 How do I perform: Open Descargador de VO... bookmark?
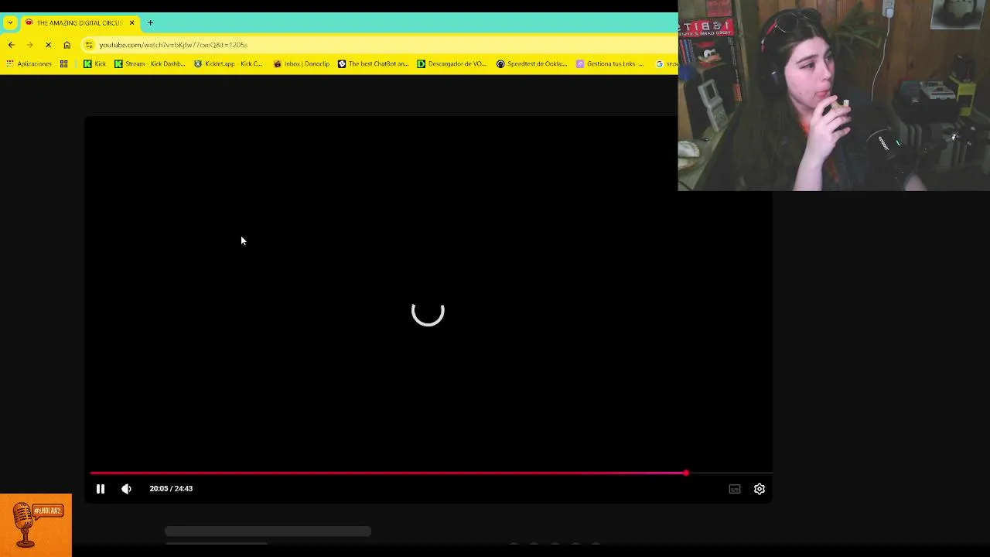[x=452, y=63]
